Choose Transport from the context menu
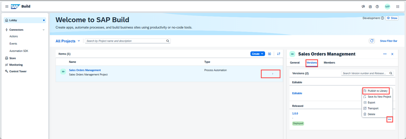Viewport: 406px width, 139px height. click(x=377, y=108)
